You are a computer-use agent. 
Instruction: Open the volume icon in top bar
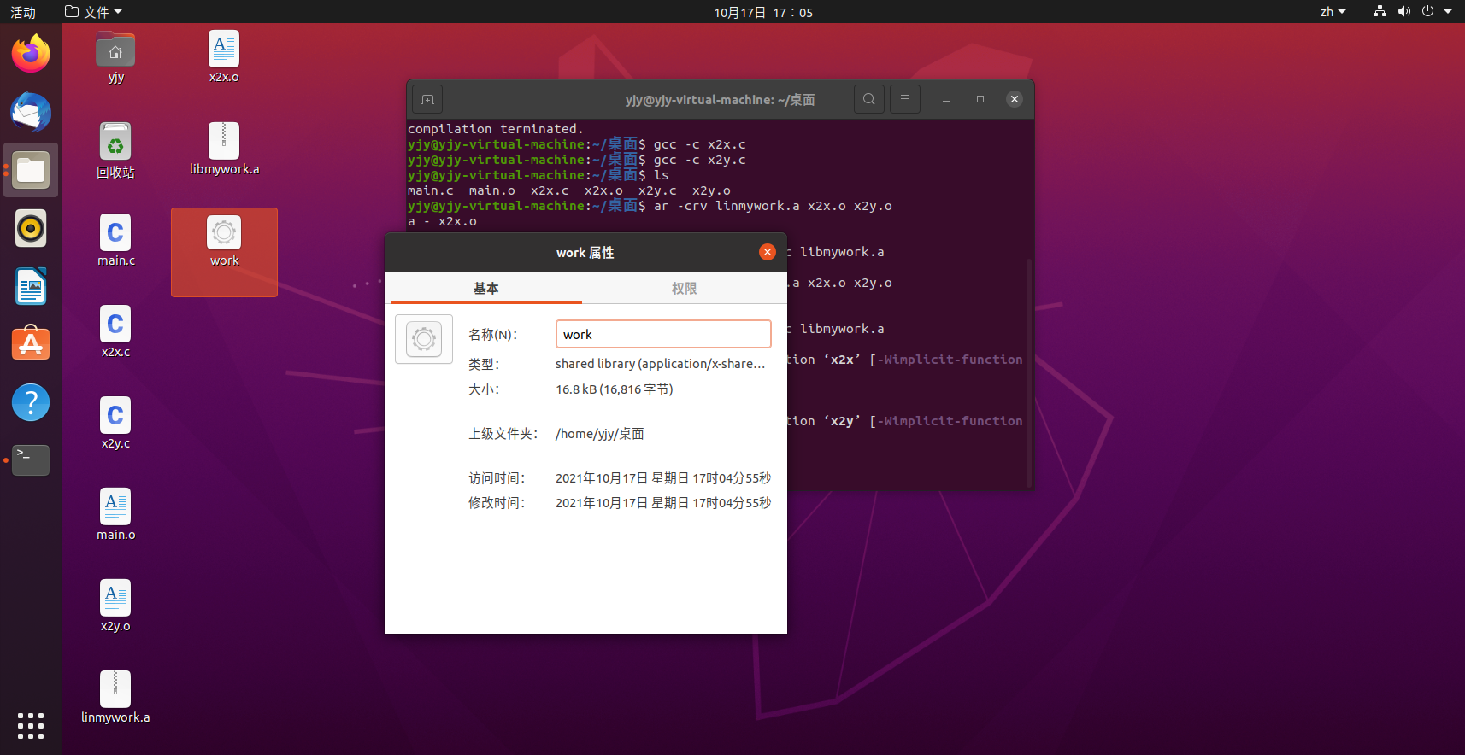[1403, 11]
